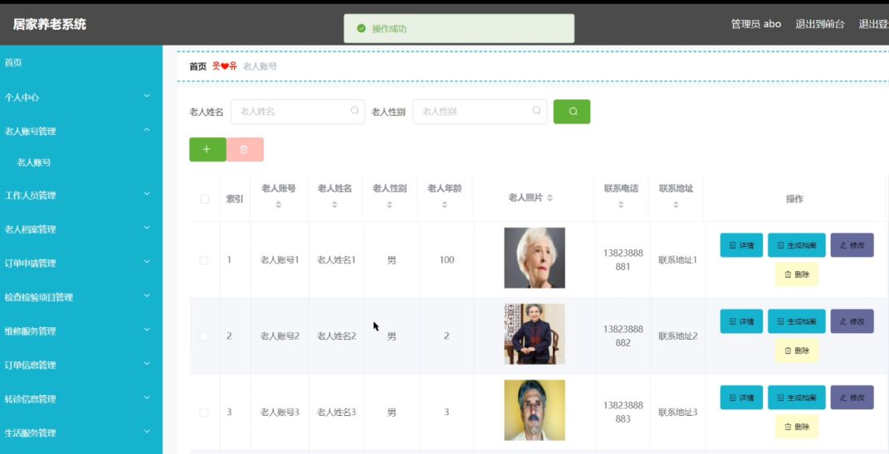Click the 老人姓名 search input field
Viewport: 889px width, 454px height.
click(298, 112)
